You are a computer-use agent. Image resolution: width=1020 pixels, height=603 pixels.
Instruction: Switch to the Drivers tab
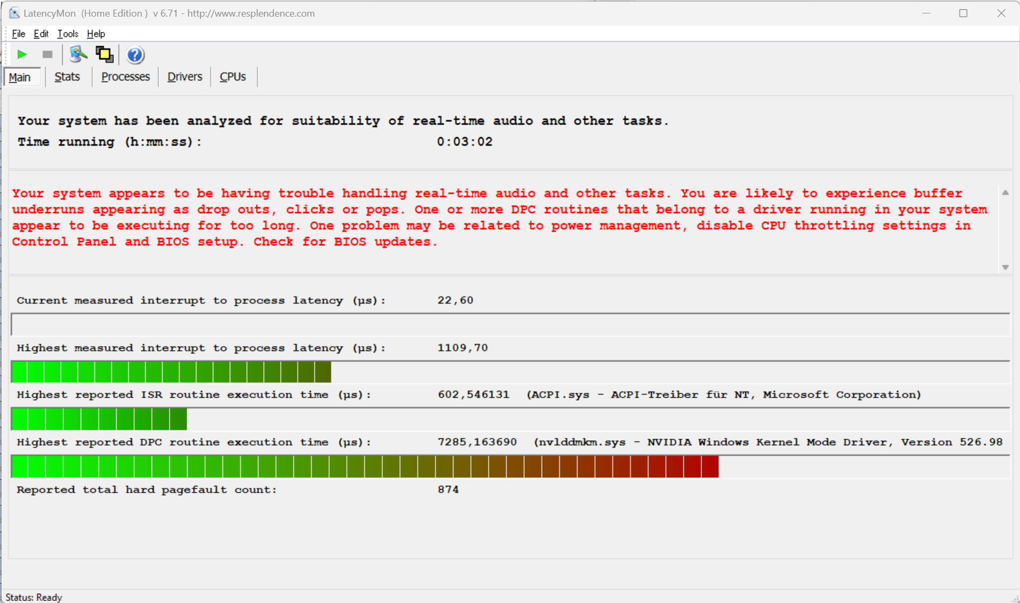[185, 77]
